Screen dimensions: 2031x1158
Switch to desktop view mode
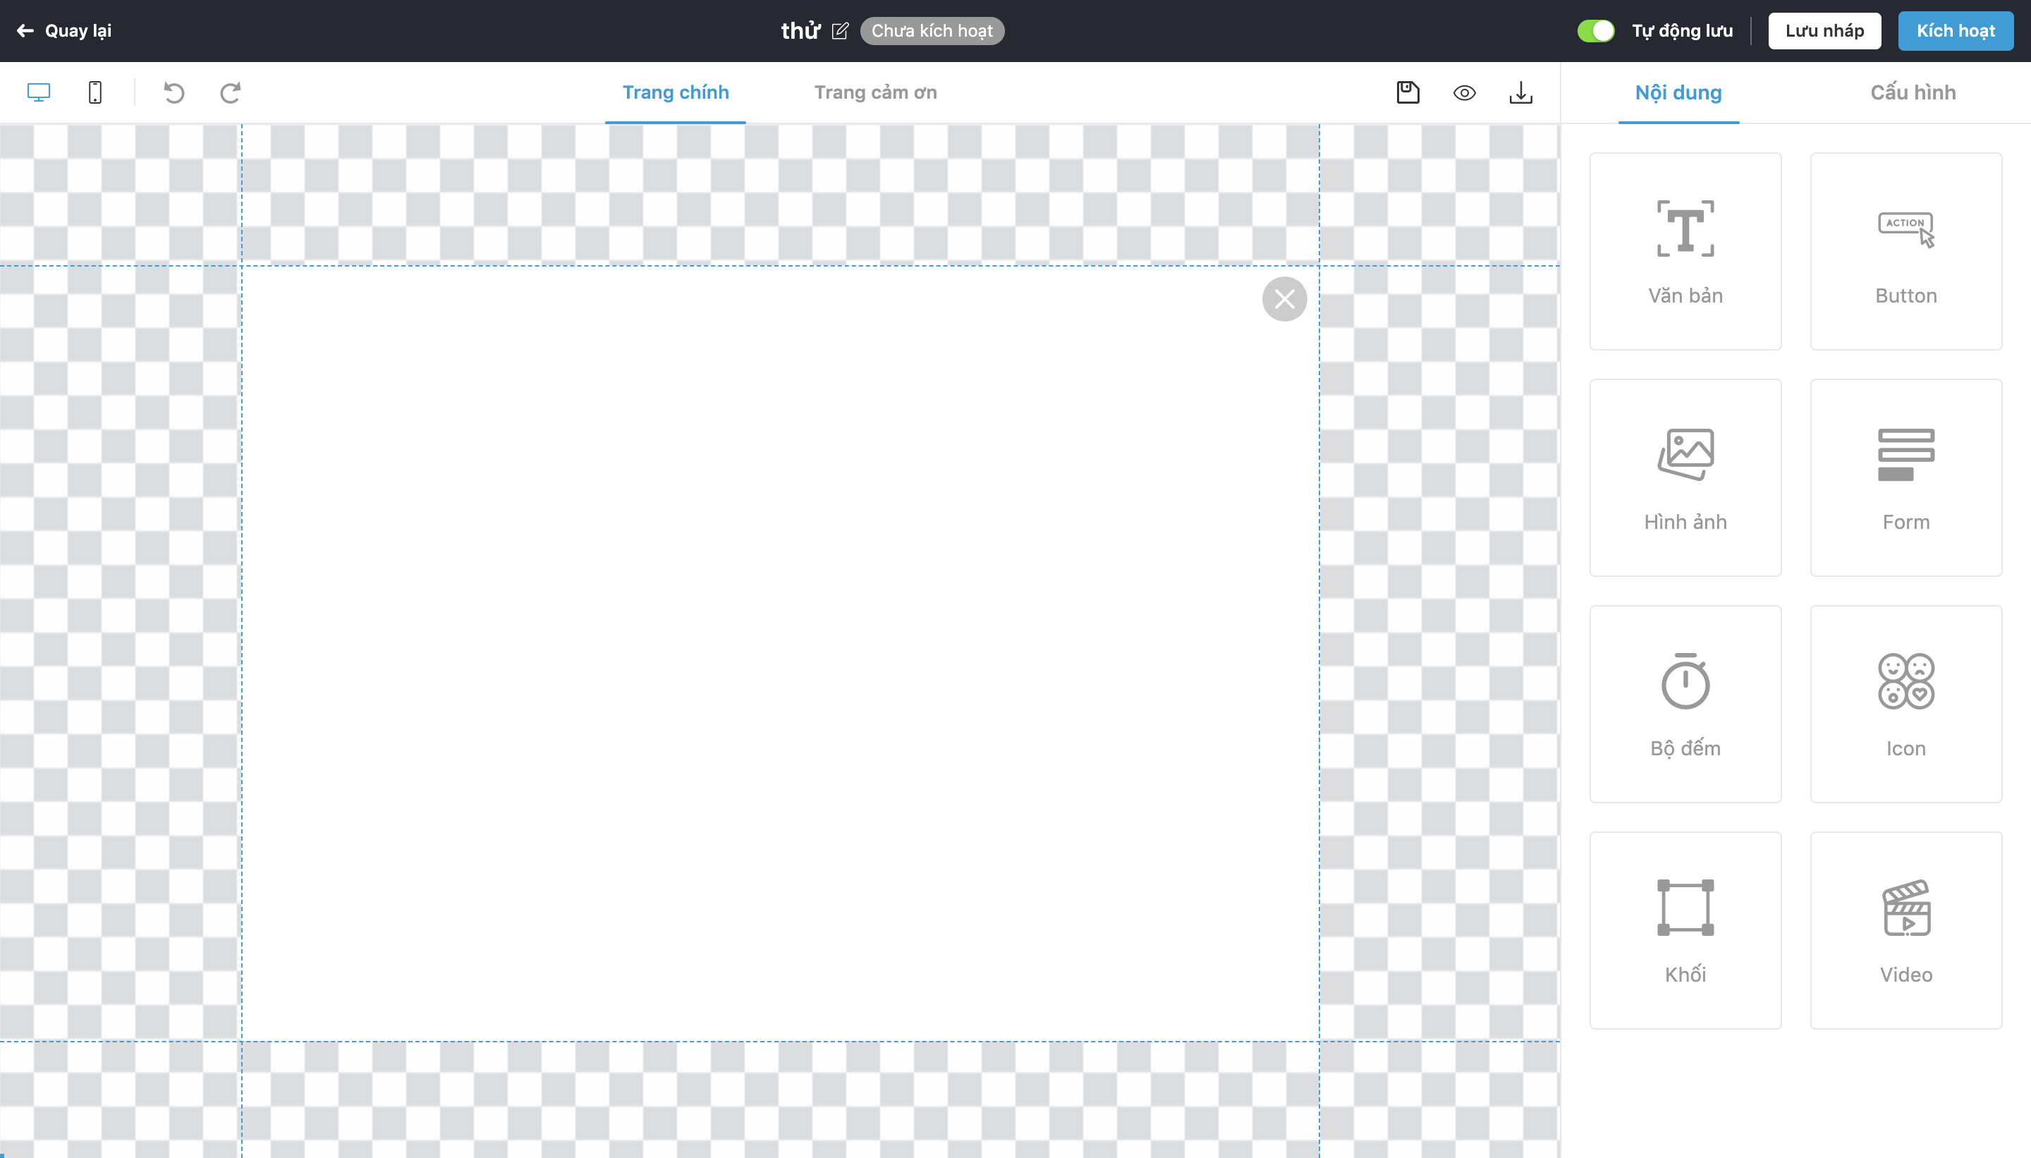(x=38, y=92)
